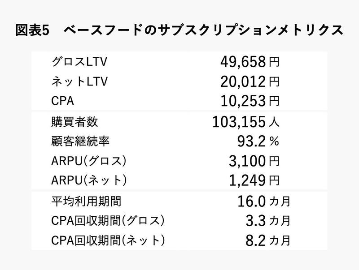
Task: Select the standalone CPA row label
Action: pos(63,101)
